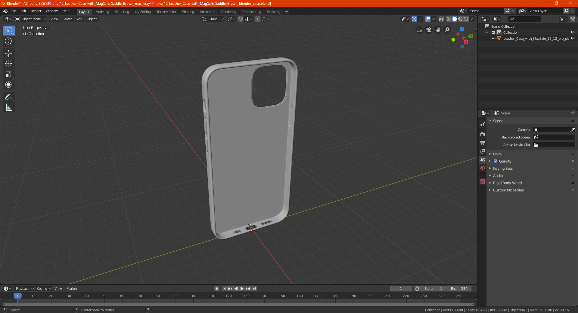Click the zoom view magnifier icon
Viewport: 578px width, 313px height.
447,30
